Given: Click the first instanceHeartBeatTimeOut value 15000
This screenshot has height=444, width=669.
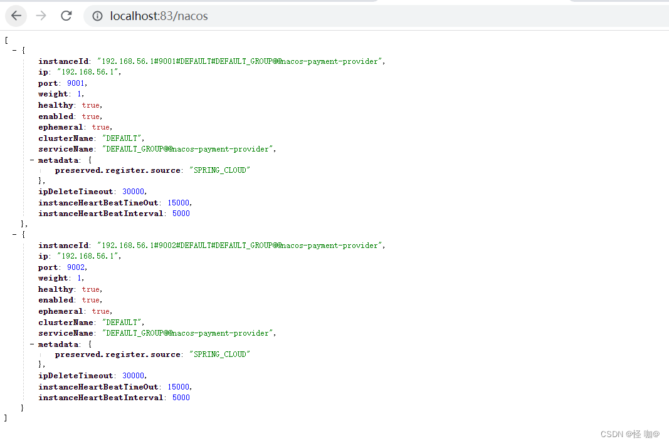Looking at the screenshot, I should click(x=178, y=203).
